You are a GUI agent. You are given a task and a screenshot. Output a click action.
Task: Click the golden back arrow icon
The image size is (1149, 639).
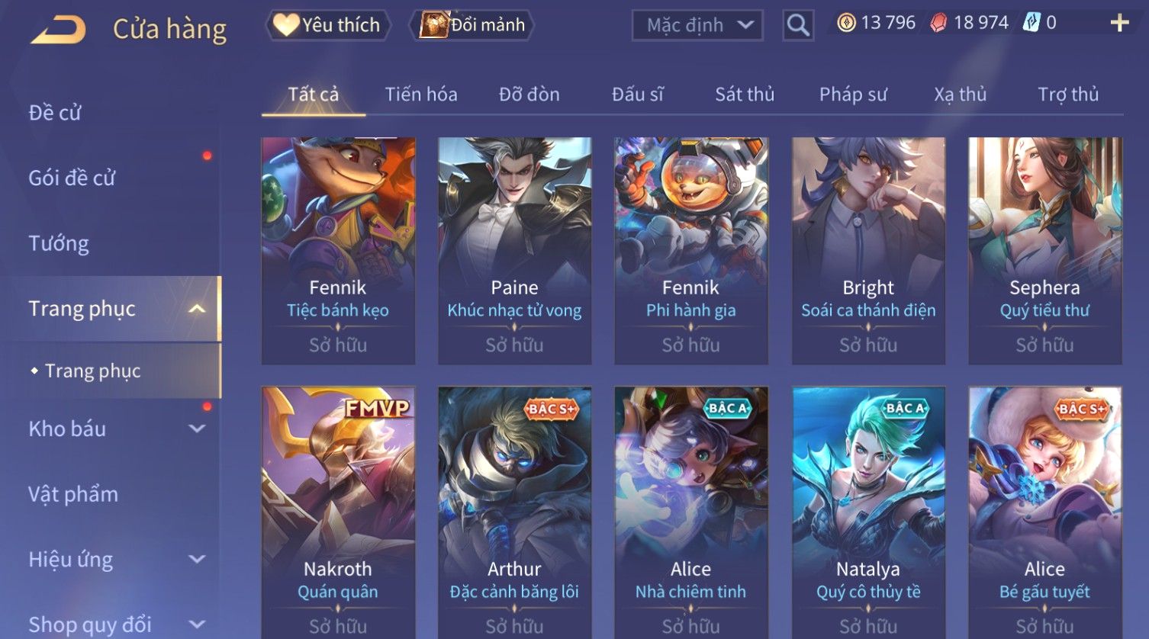coord(58,30)
